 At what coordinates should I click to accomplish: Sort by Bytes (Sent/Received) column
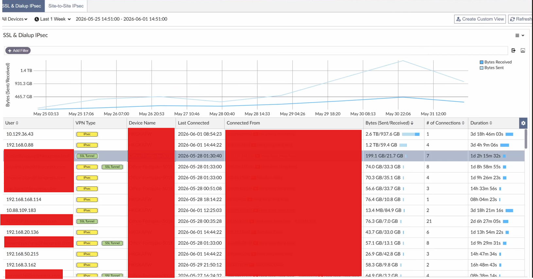click(x=412, y=123)
